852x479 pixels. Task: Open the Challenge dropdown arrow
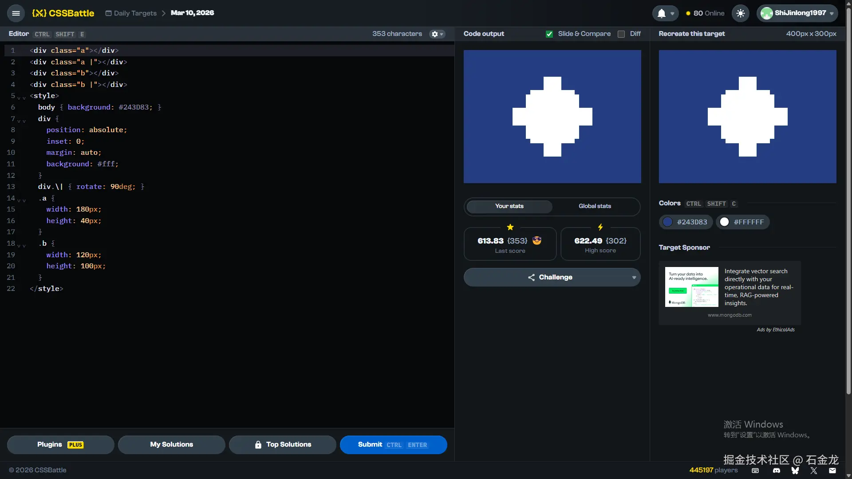(634, 278)
